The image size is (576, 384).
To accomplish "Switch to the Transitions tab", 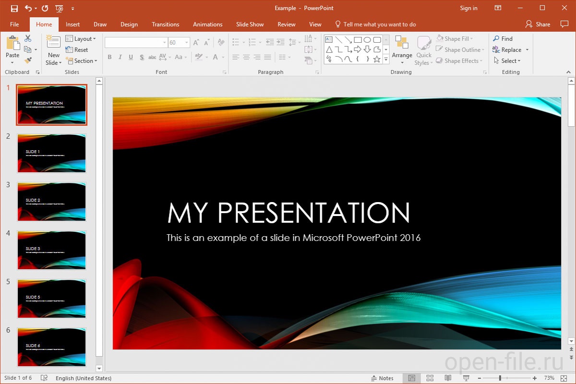I will [165, 24].
